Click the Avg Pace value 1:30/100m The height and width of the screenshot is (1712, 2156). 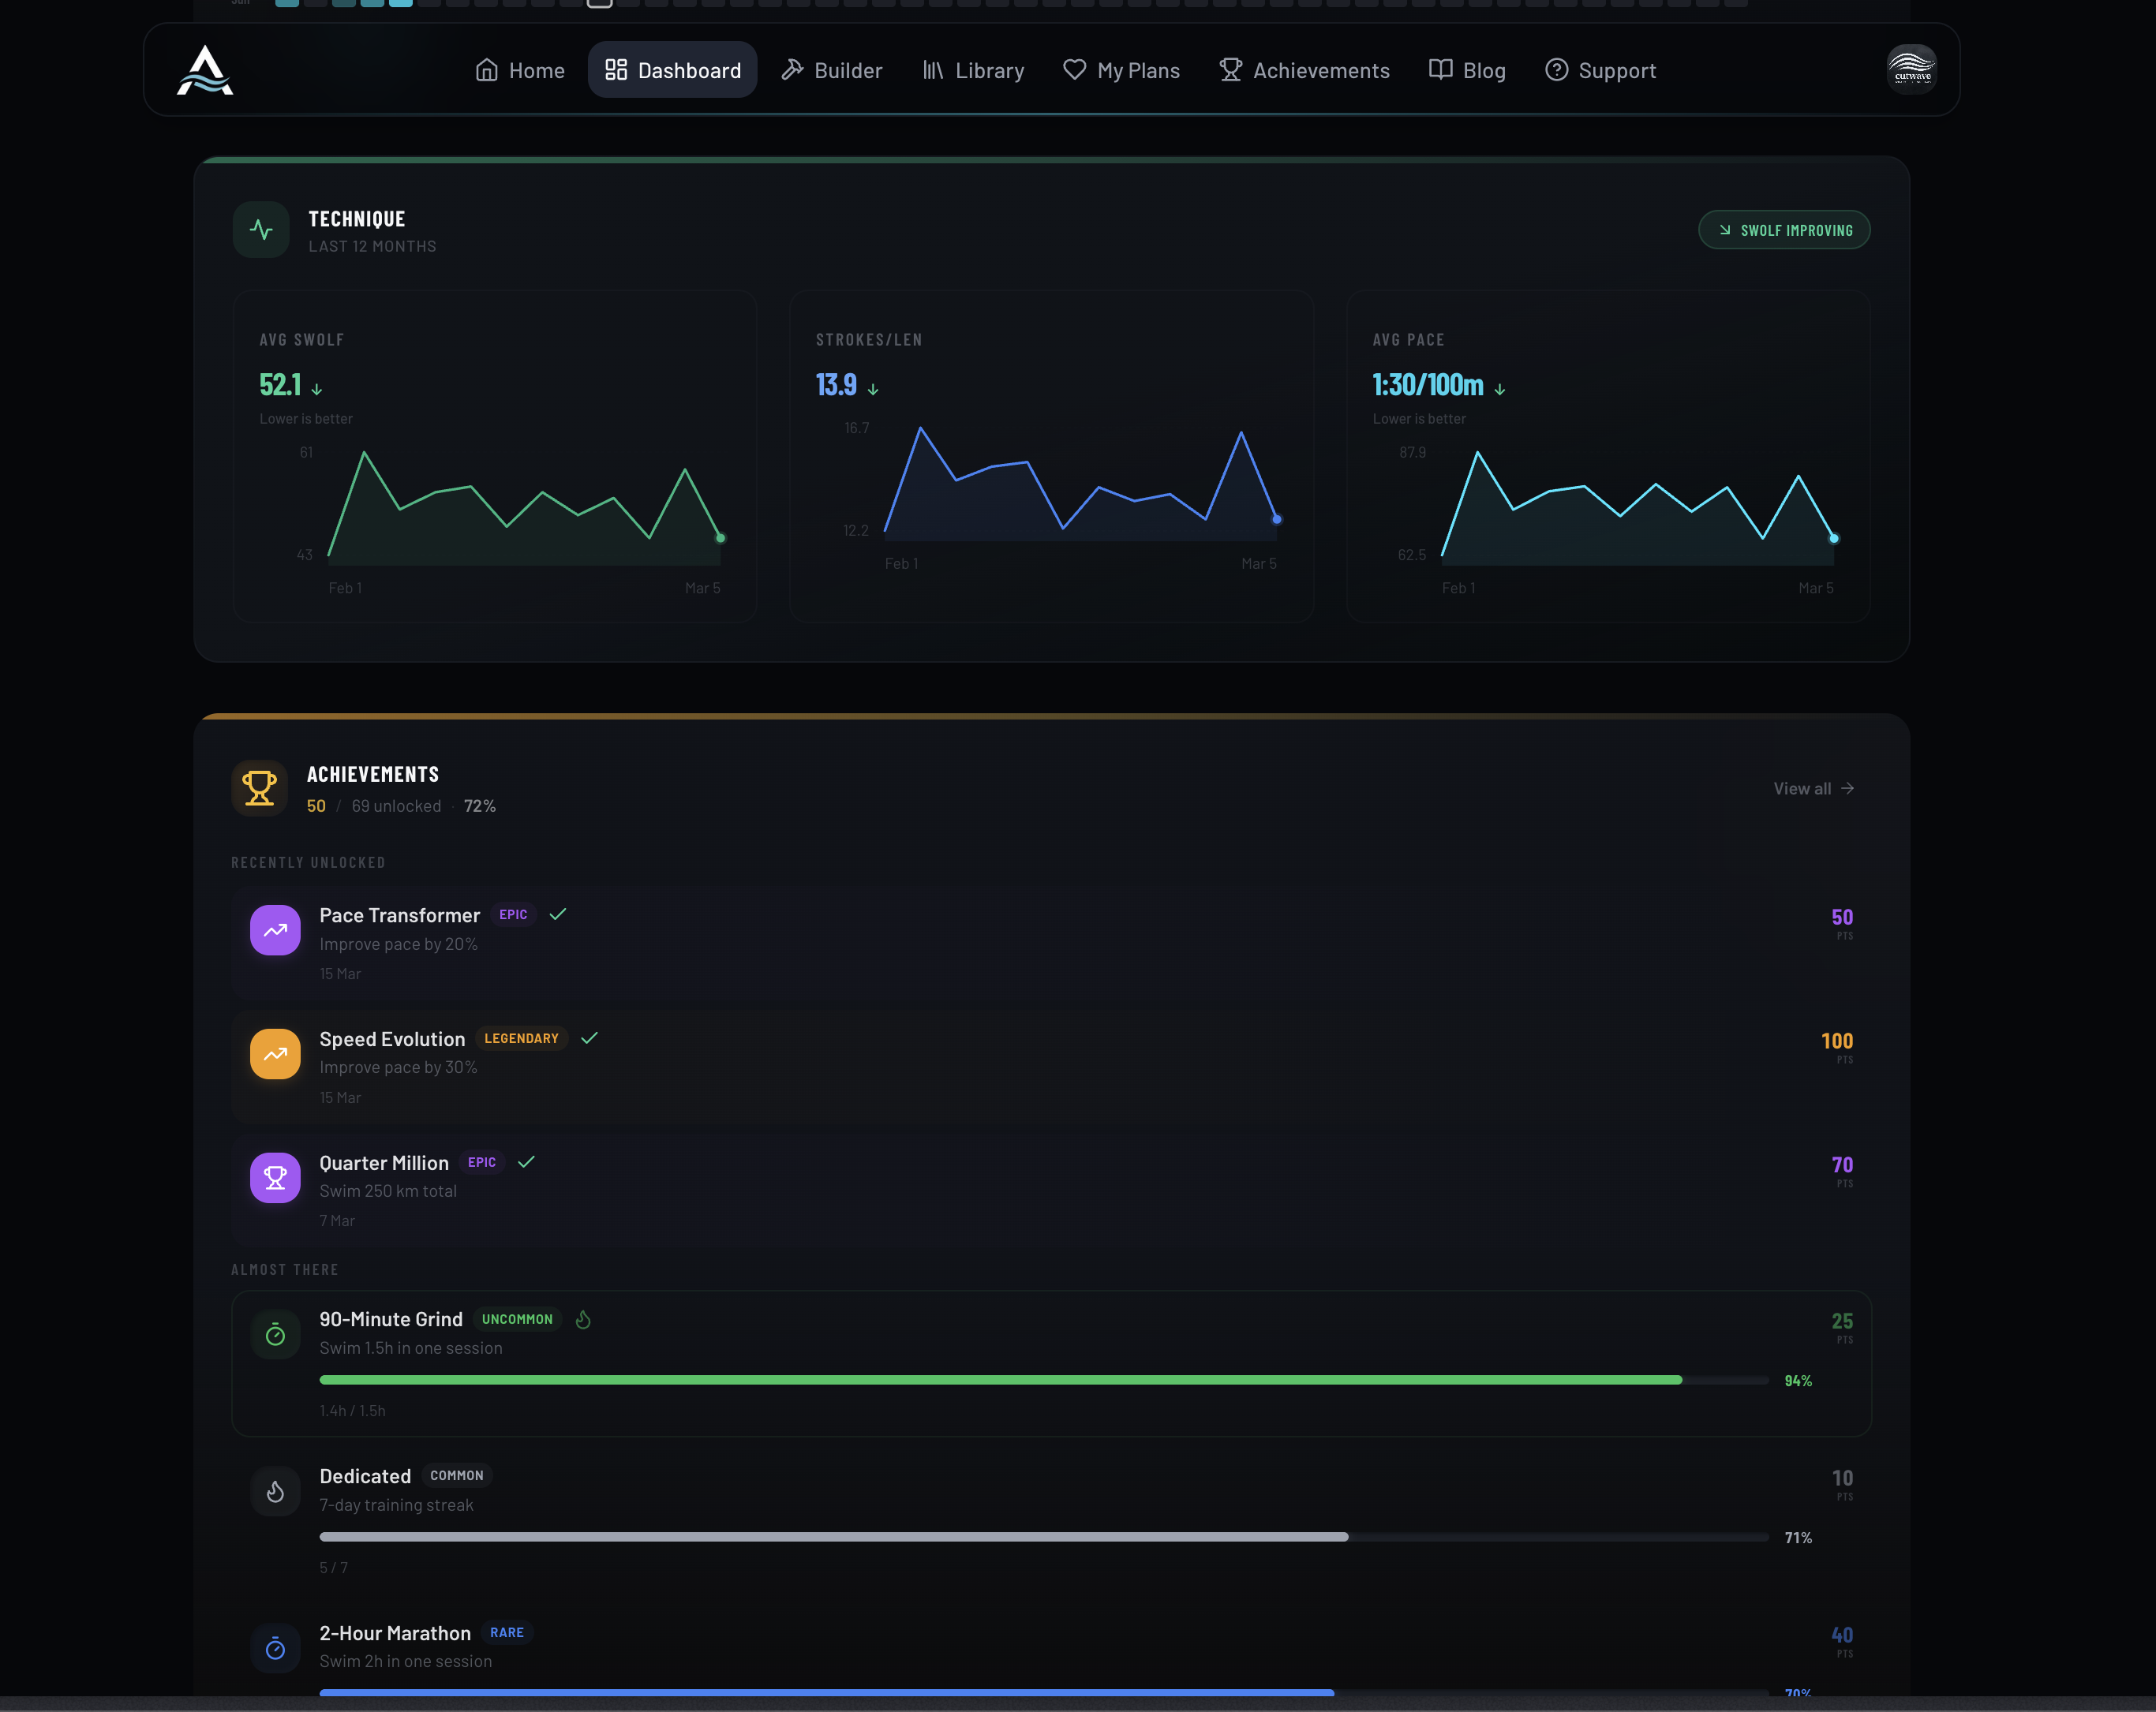[1427, 385]
